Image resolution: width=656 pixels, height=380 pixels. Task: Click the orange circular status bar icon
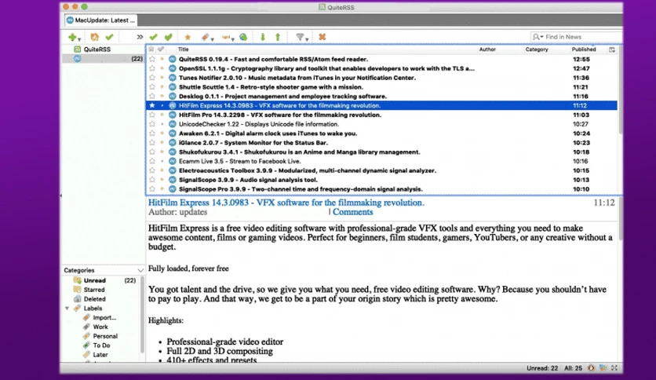[x=591, y=368]
